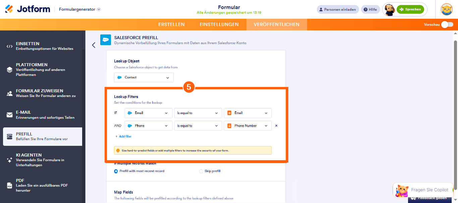The image size is (458, 203).
Task: Open the PDF sidebar section
Action: click(43, 185)
